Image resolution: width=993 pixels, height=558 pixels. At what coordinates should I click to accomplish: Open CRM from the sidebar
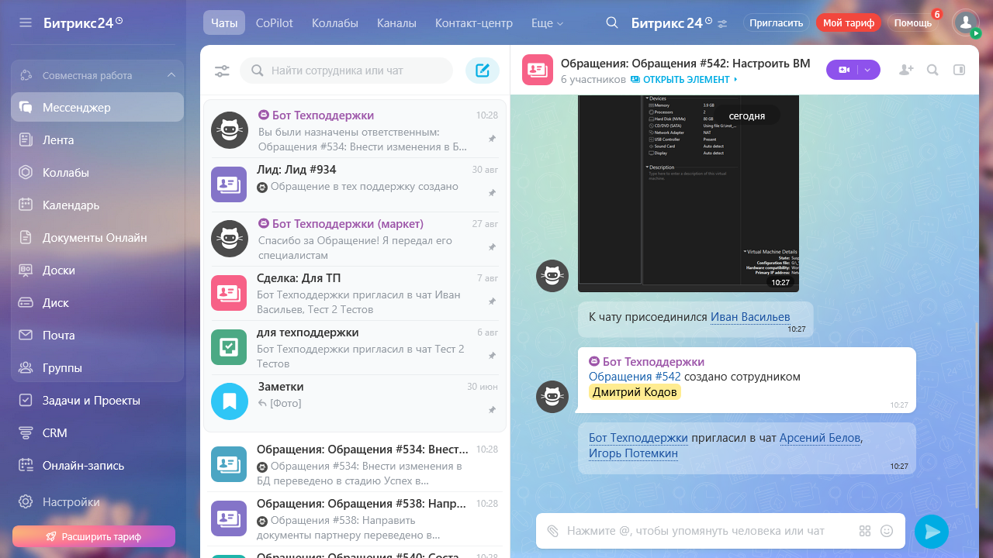(97, 433)
